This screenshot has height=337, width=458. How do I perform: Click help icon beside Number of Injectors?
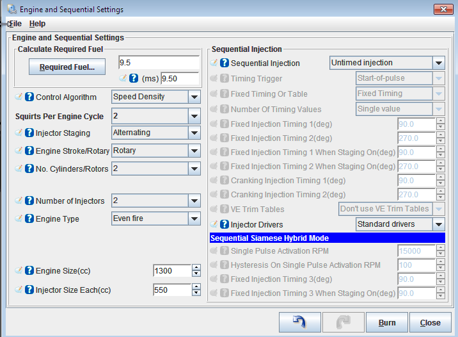(29, 201)
